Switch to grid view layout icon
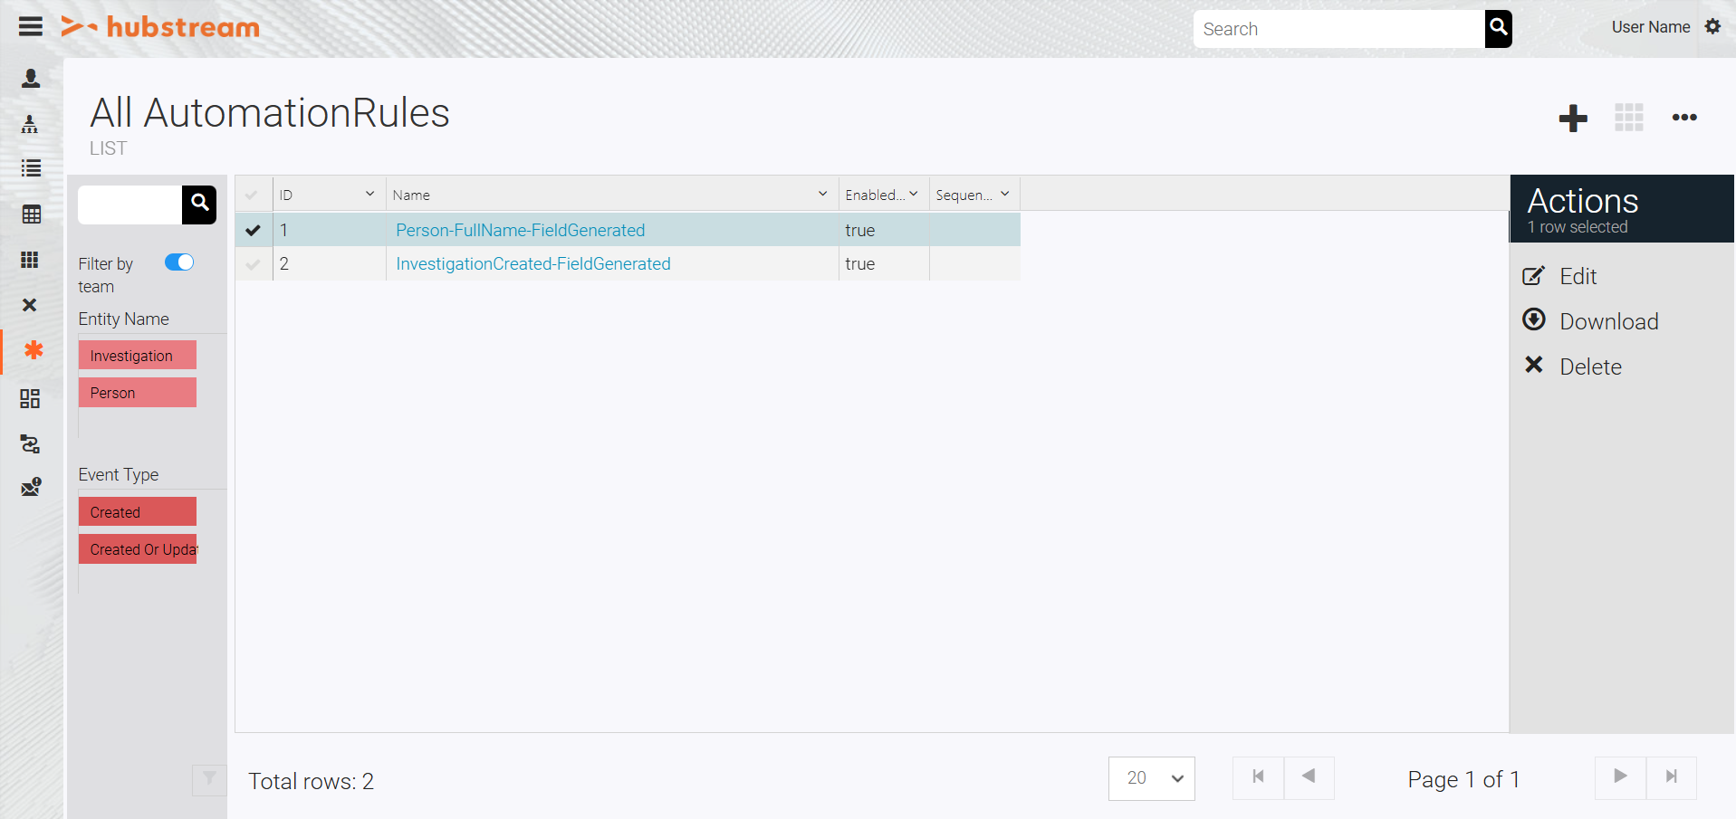 coord(1628,118)
